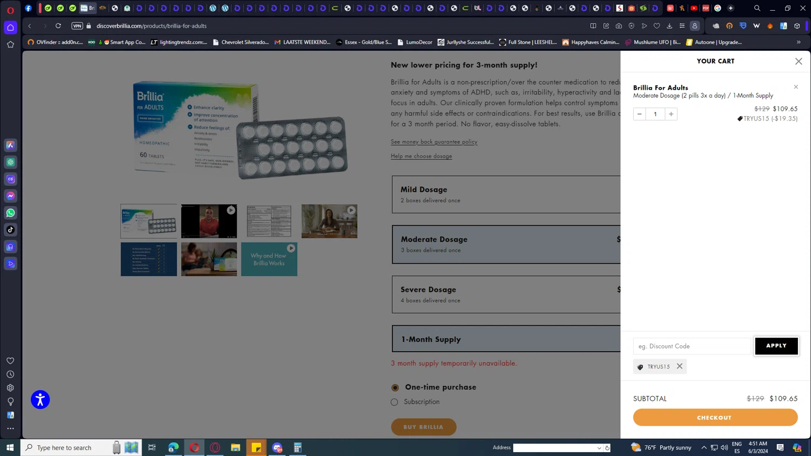The width and height of the screenshot is (811, 456).
Task: Show hidden system tray icons
Action: tap(704, 447)
